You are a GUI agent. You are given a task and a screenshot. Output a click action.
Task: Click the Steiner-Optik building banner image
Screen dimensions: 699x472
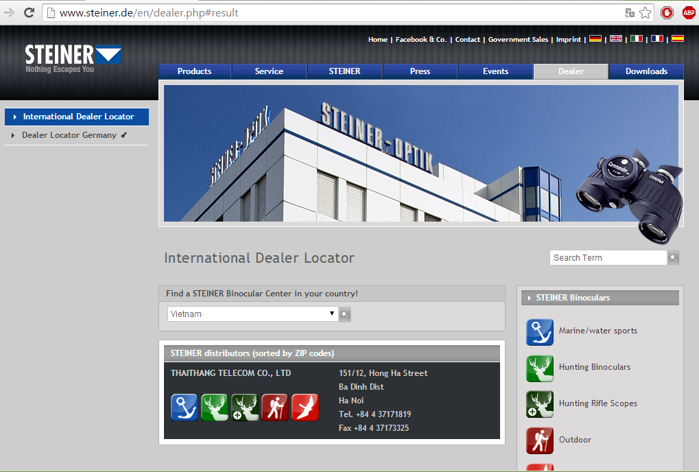(420, 153)
